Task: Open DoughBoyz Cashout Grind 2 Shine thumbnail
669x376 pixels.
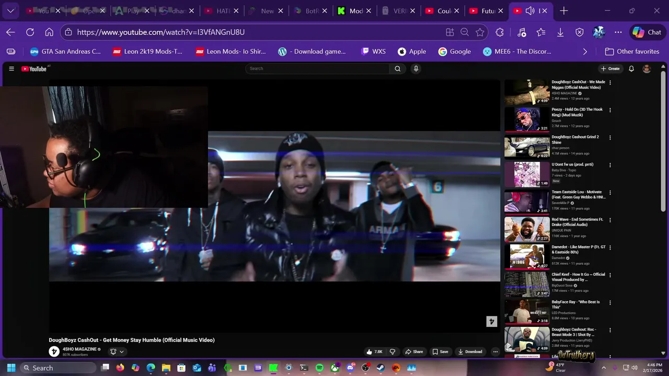Action: coord(527,147)
